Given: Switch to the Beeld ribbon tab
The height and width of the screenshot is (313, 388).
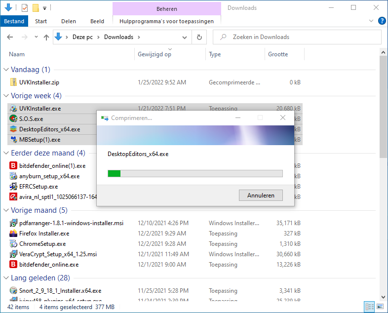Looking at the screenshot, I should [x=97, y=21].
